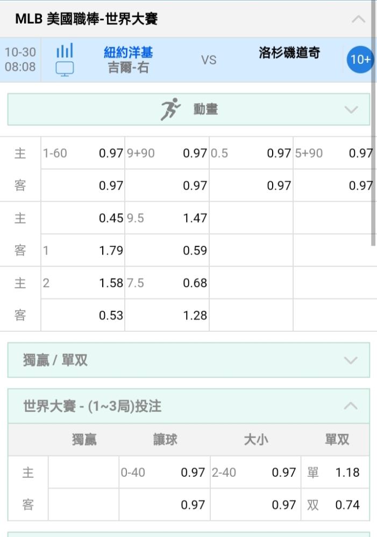
Task: Click the 獨贏 column header
Action: 84,439
